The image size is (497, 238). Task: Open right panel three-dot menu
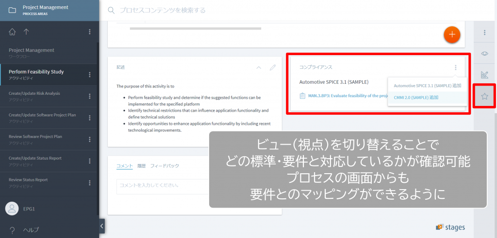(484, 32)
